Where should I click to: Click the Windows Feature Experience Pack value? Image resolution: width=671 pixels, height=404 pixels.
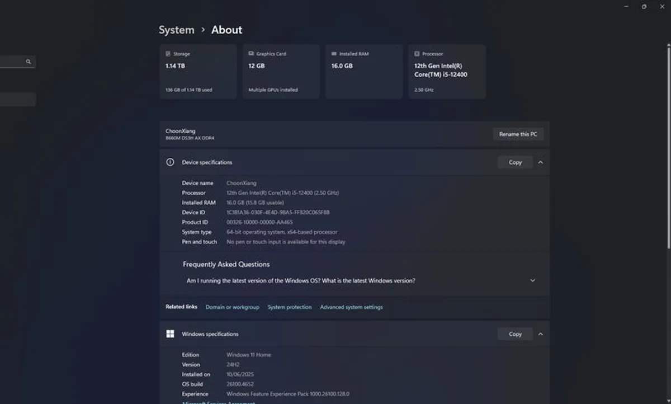288,394
